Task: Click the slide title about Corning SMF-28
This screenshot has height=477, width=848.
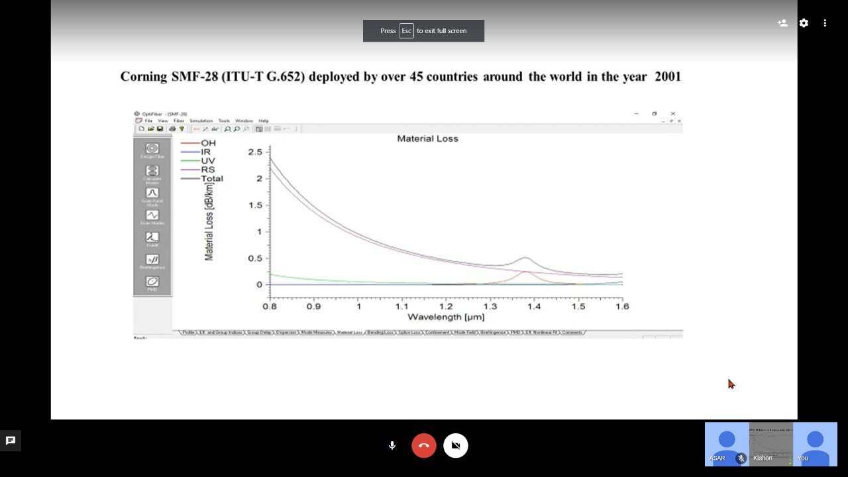Action: (400, 76)
